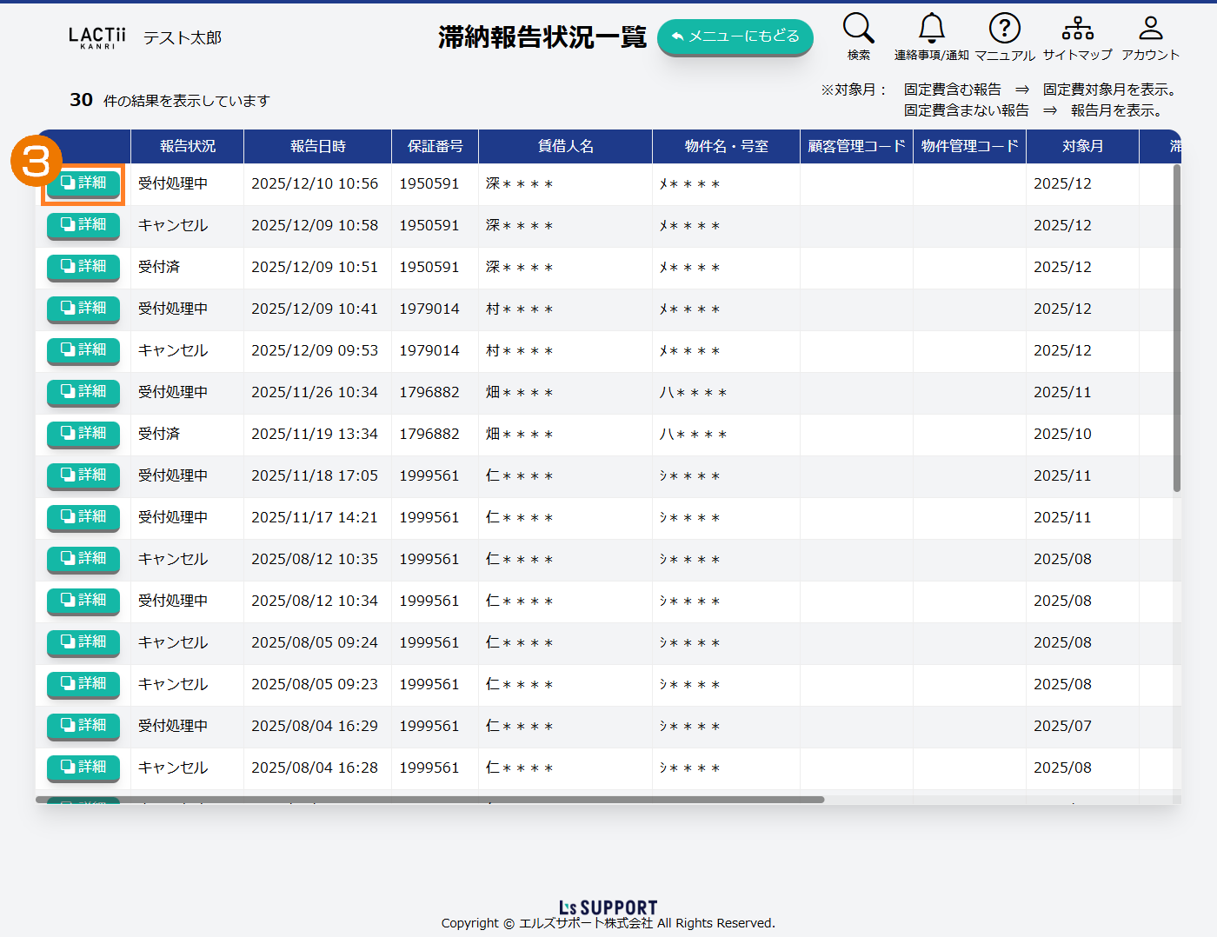
Task: Open 詳細 for report dated 2025/12/09 10:58
Action: point(83,225)
